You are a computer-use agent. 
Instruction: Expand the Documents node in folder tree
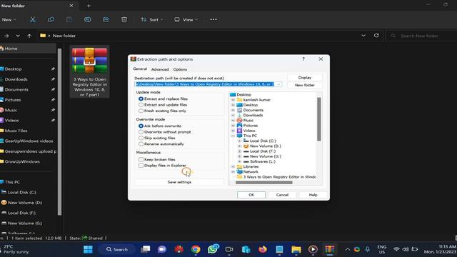(233, 110)
